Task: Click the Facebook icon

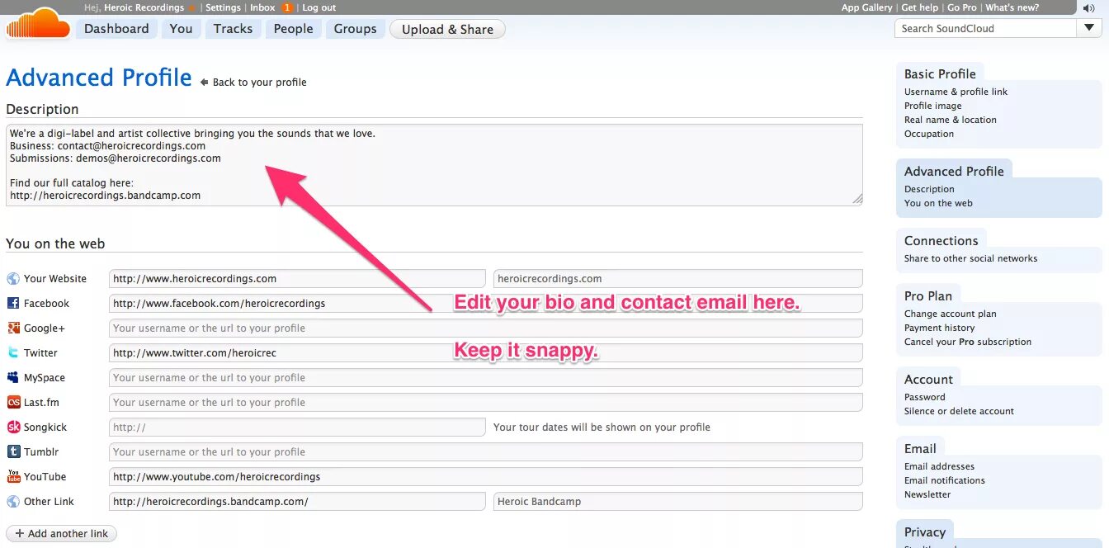Action: [x=13, y=304]
